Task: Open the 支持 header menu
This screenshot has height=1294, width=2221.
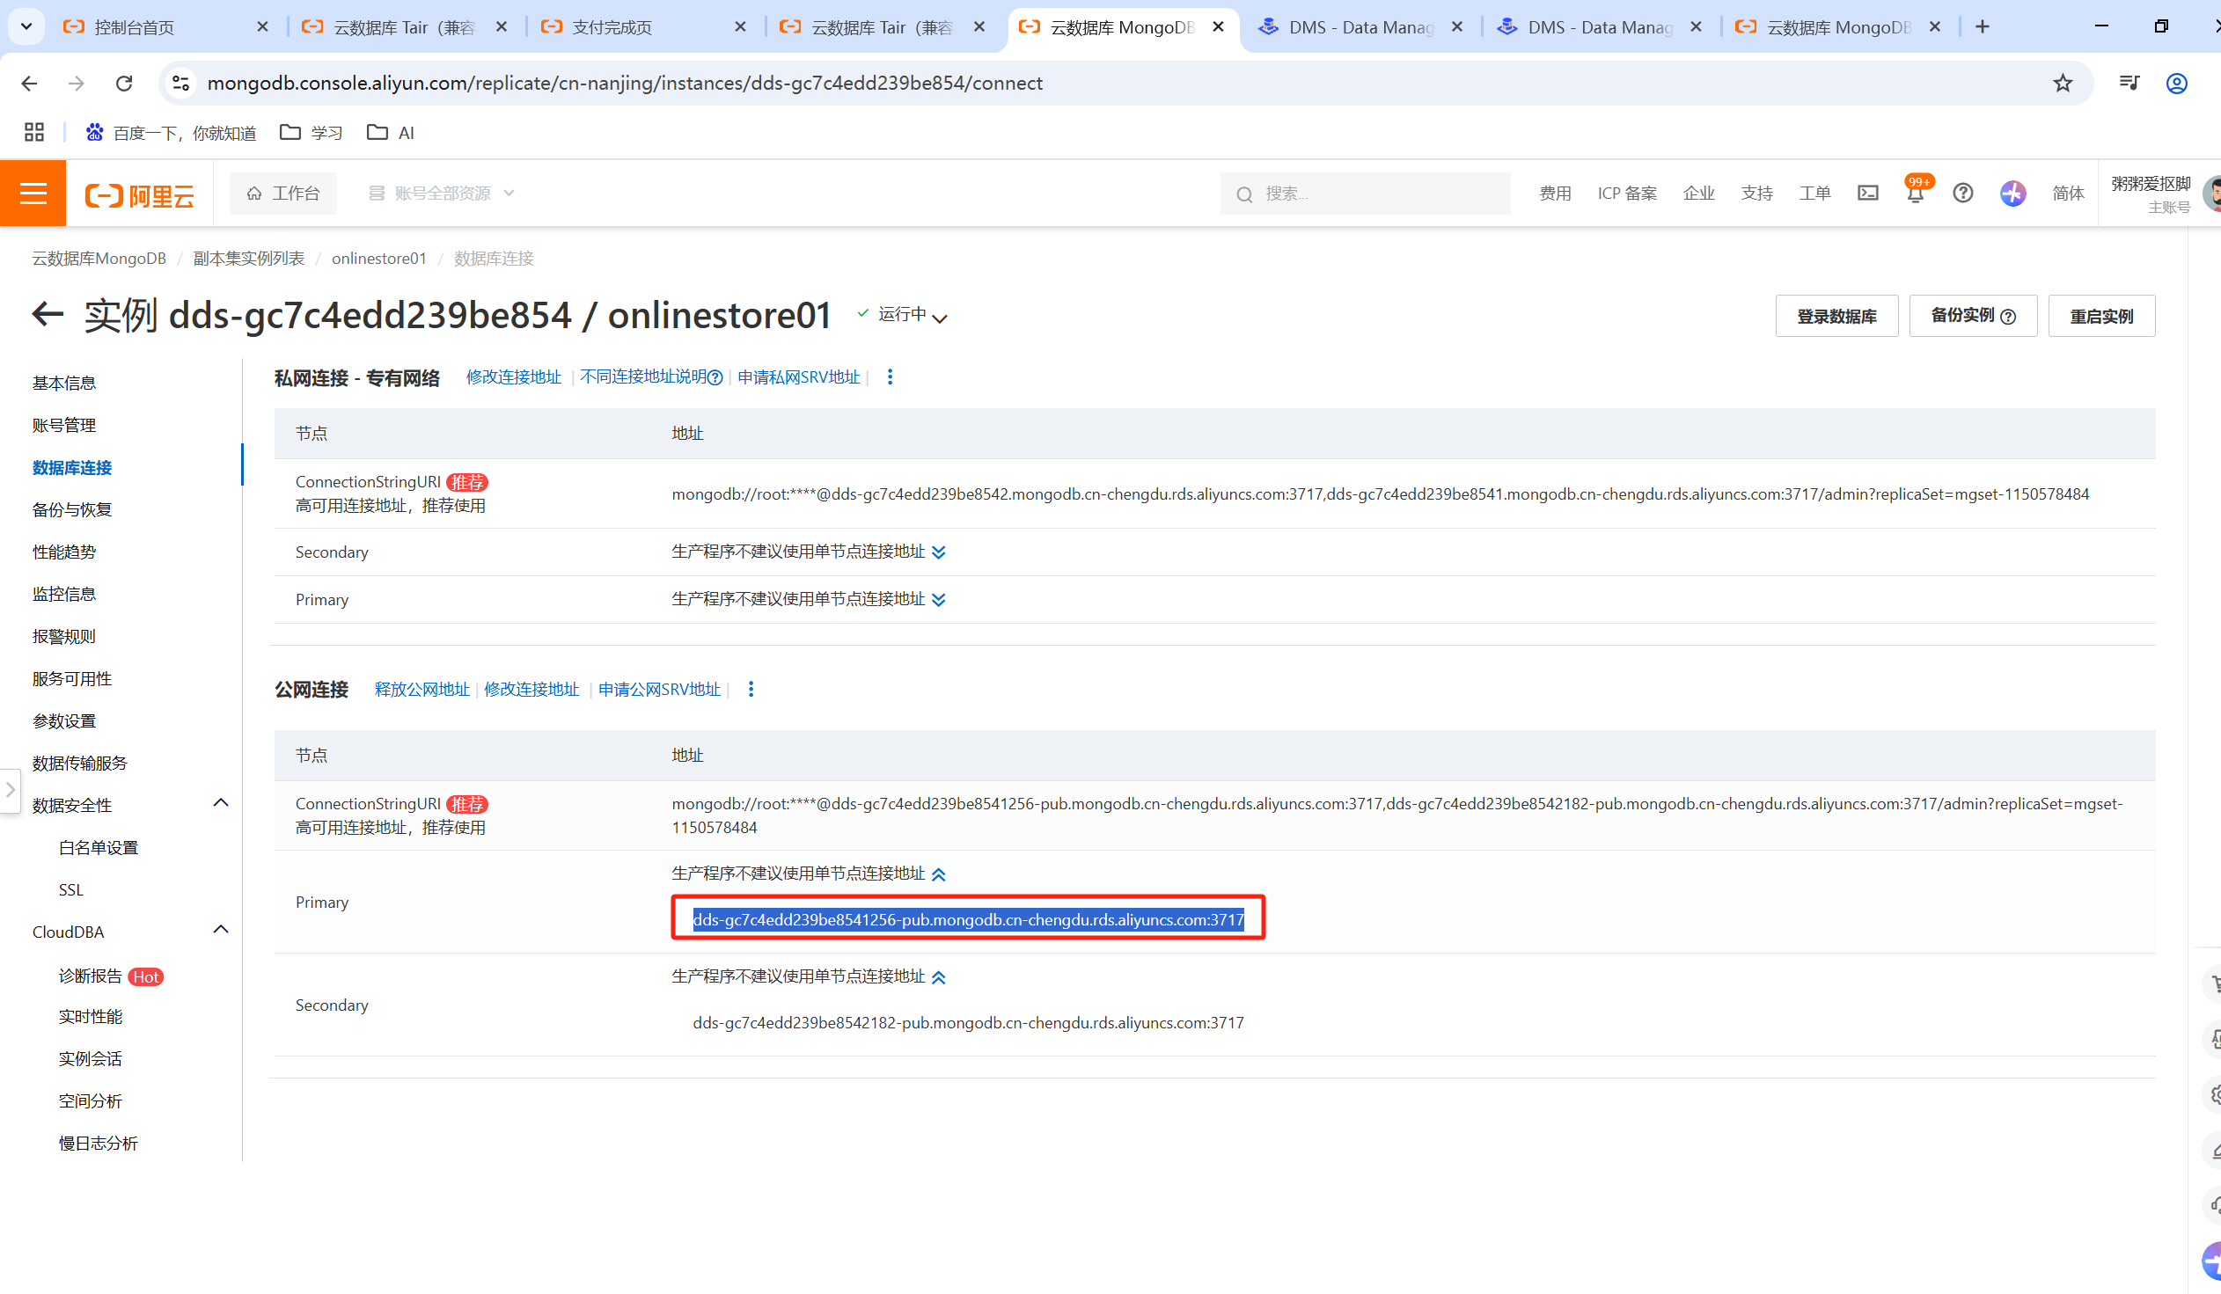Action: tap(1756, 193)
